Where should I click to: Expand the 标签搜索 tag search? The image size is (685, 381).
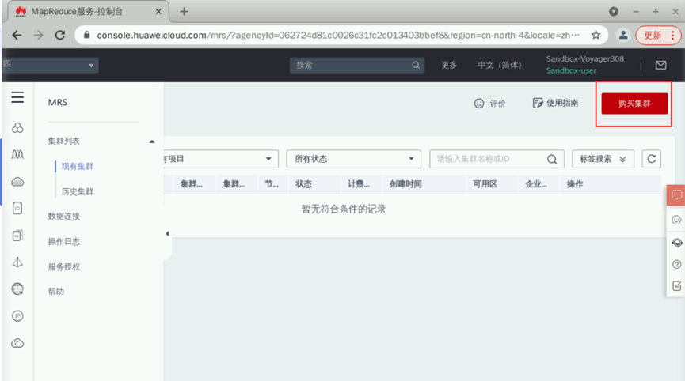(x=603, y=159)
